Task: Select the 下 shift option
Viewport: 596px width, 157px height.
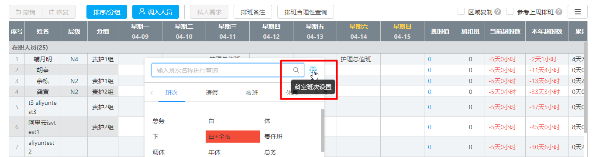Action: (155, 137)
